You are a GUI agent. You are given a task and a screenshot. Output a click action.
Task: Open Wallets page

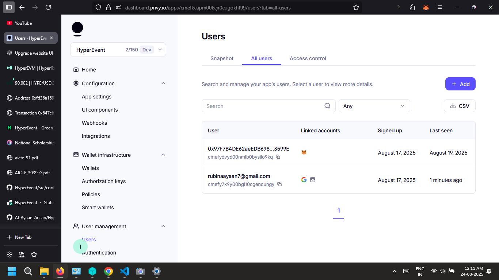click(x=90, y=168)
